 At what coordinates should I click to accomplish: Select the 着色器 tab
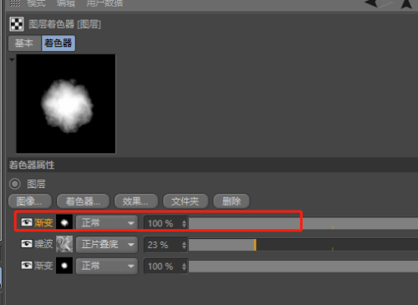pyautogui.click(x=59, y=43)
